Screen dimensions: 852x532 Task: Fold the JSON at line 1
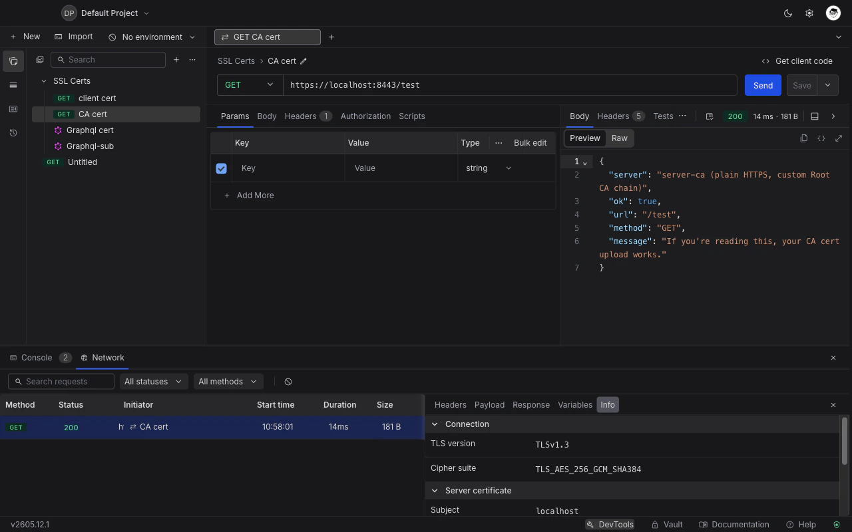pyautogui.click(x=585, y=162)
